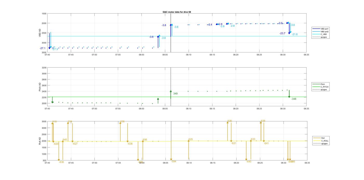Click the '-3.9' VBD data label
364x180 pixels.
click(x=280, y=23)
